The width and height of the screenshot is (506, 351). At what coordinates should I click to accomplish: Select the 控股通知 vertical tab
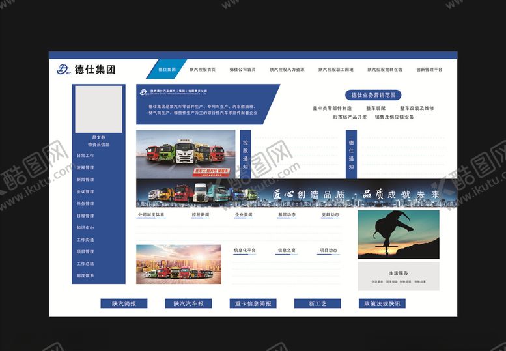246,154
